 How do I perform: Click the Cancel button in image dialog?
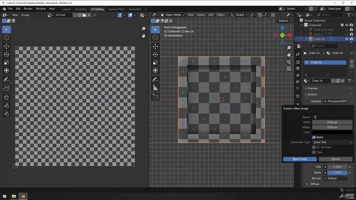(x=335, y=159)
